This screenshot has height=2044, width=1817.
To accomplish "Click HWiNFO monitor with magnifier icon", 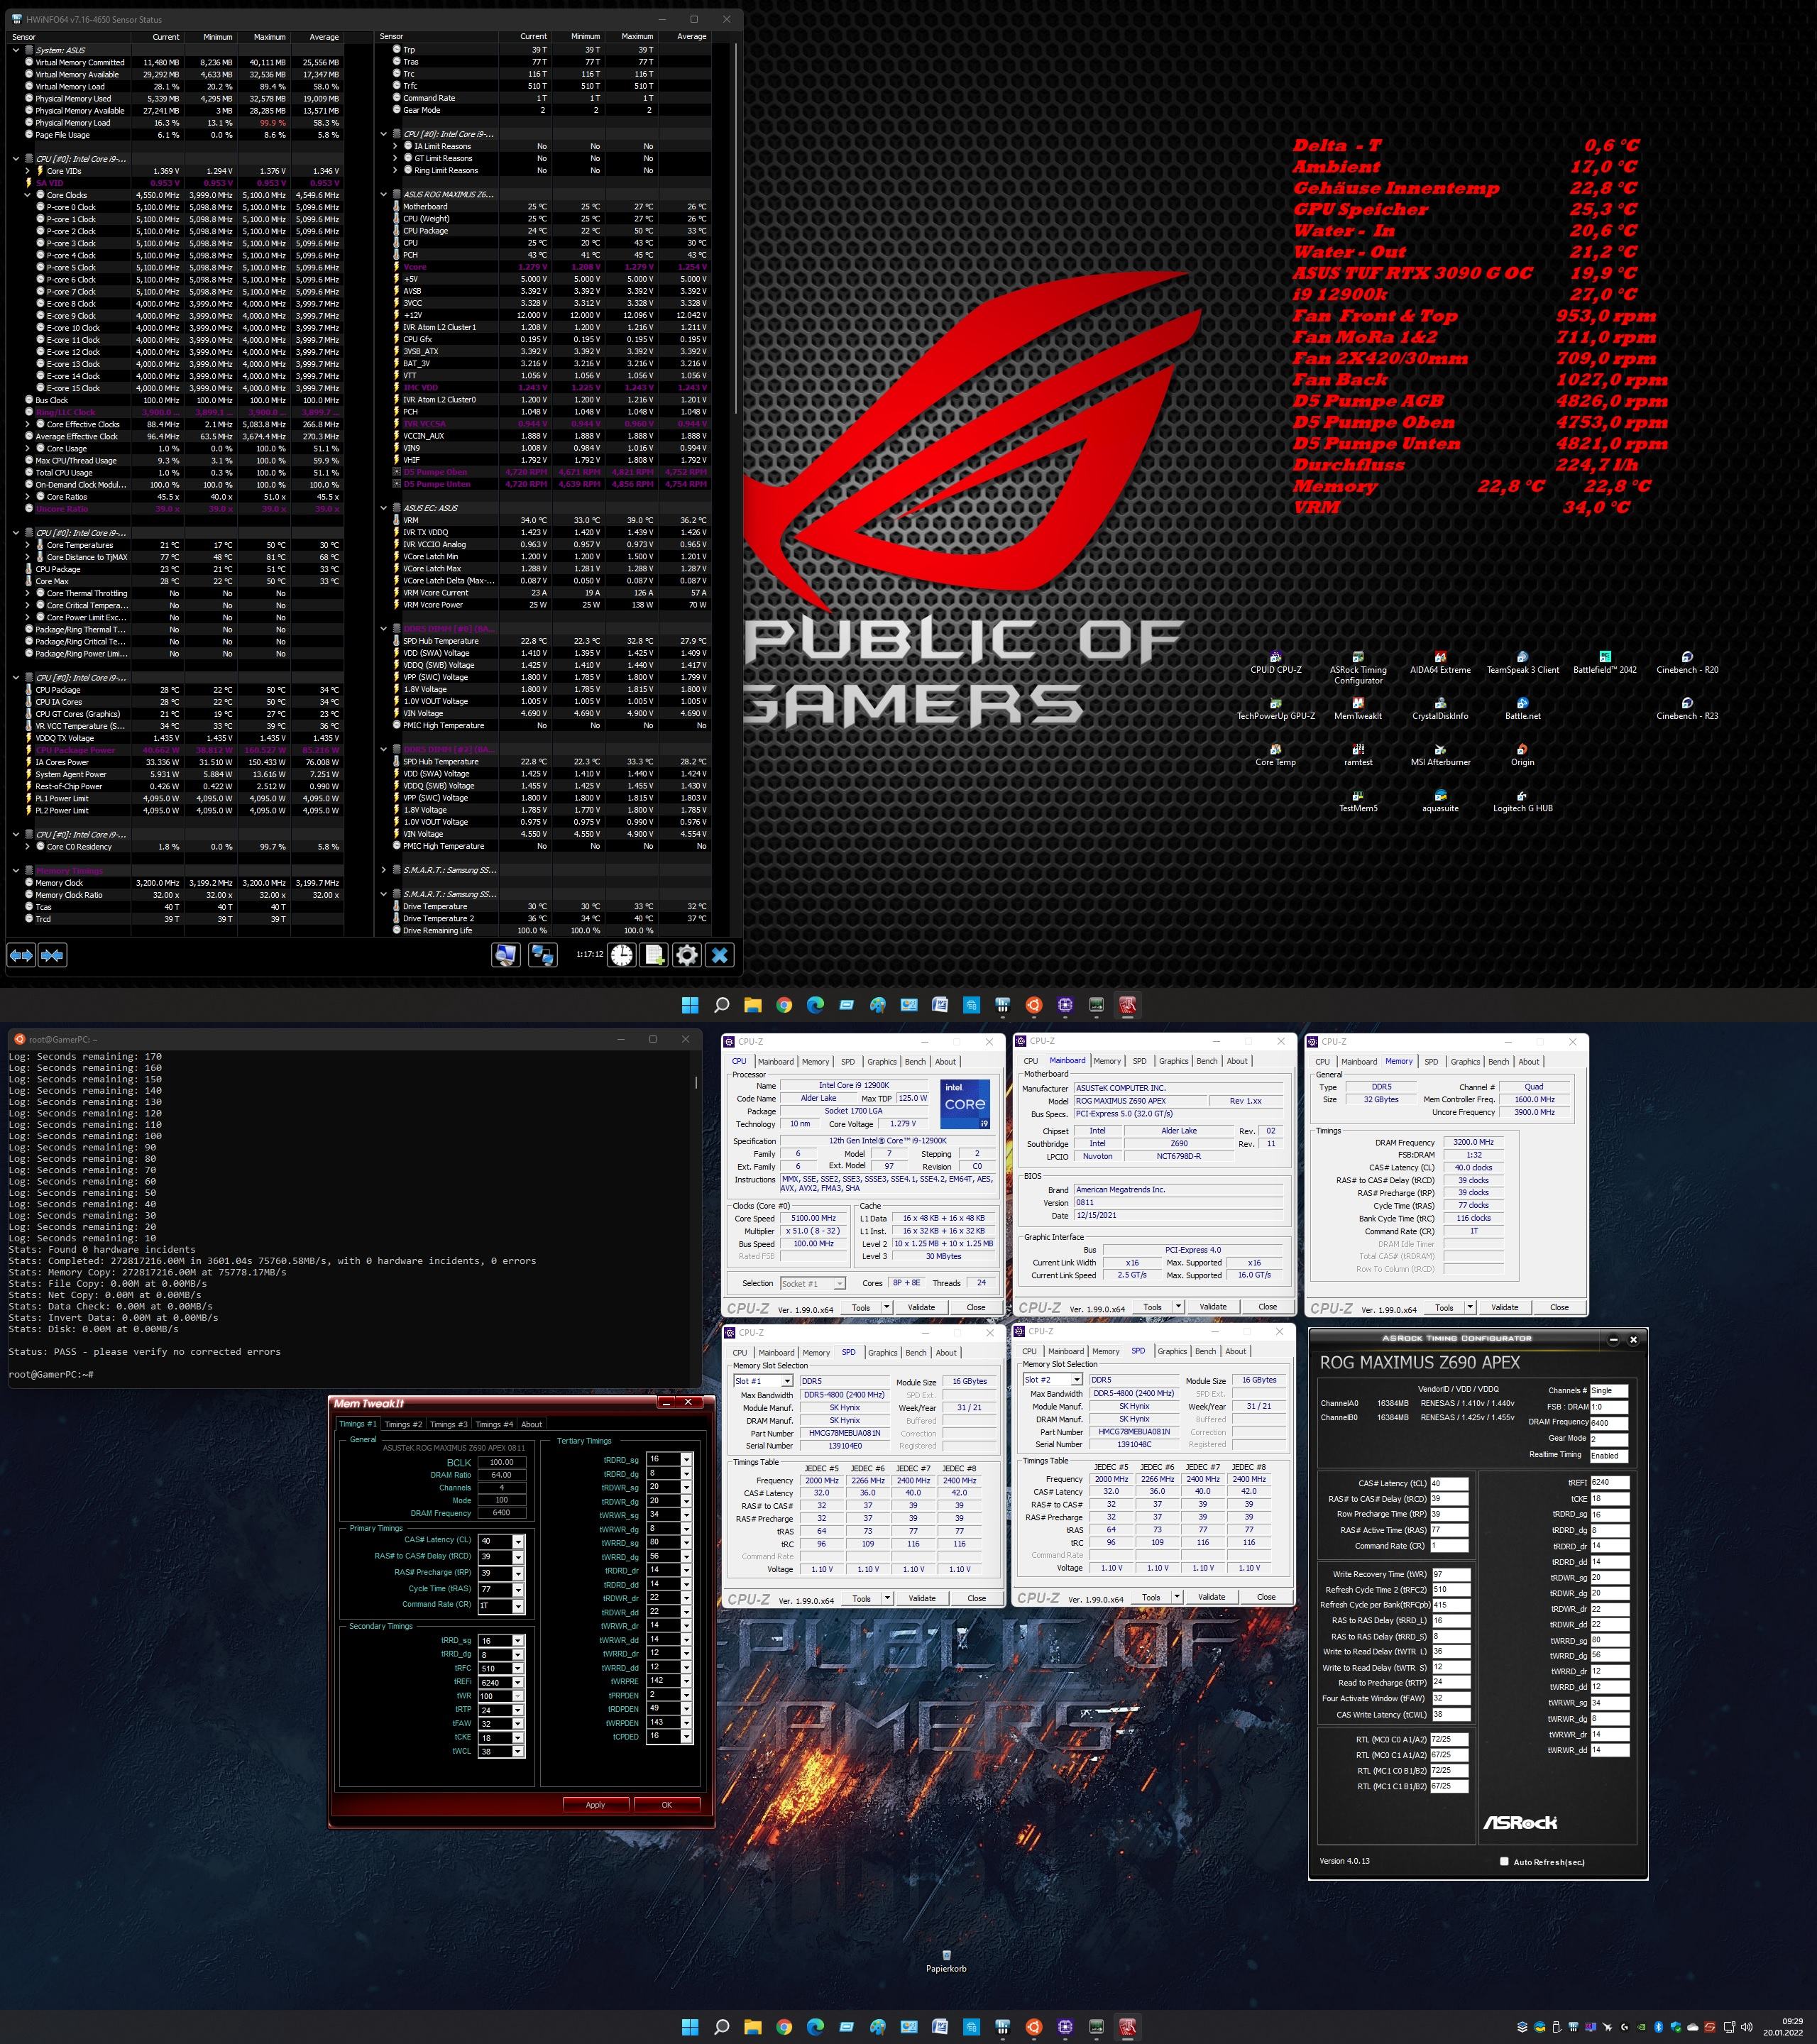I will coord(505,955).
